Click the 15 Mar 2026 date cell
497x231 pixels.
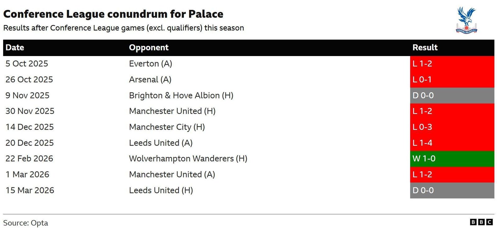click(x=30, y=190)
